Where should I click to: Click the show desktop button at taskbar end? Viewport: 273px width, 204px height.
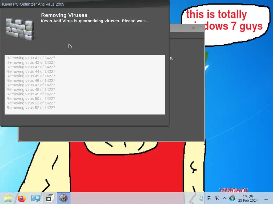[x=266, y=198]
